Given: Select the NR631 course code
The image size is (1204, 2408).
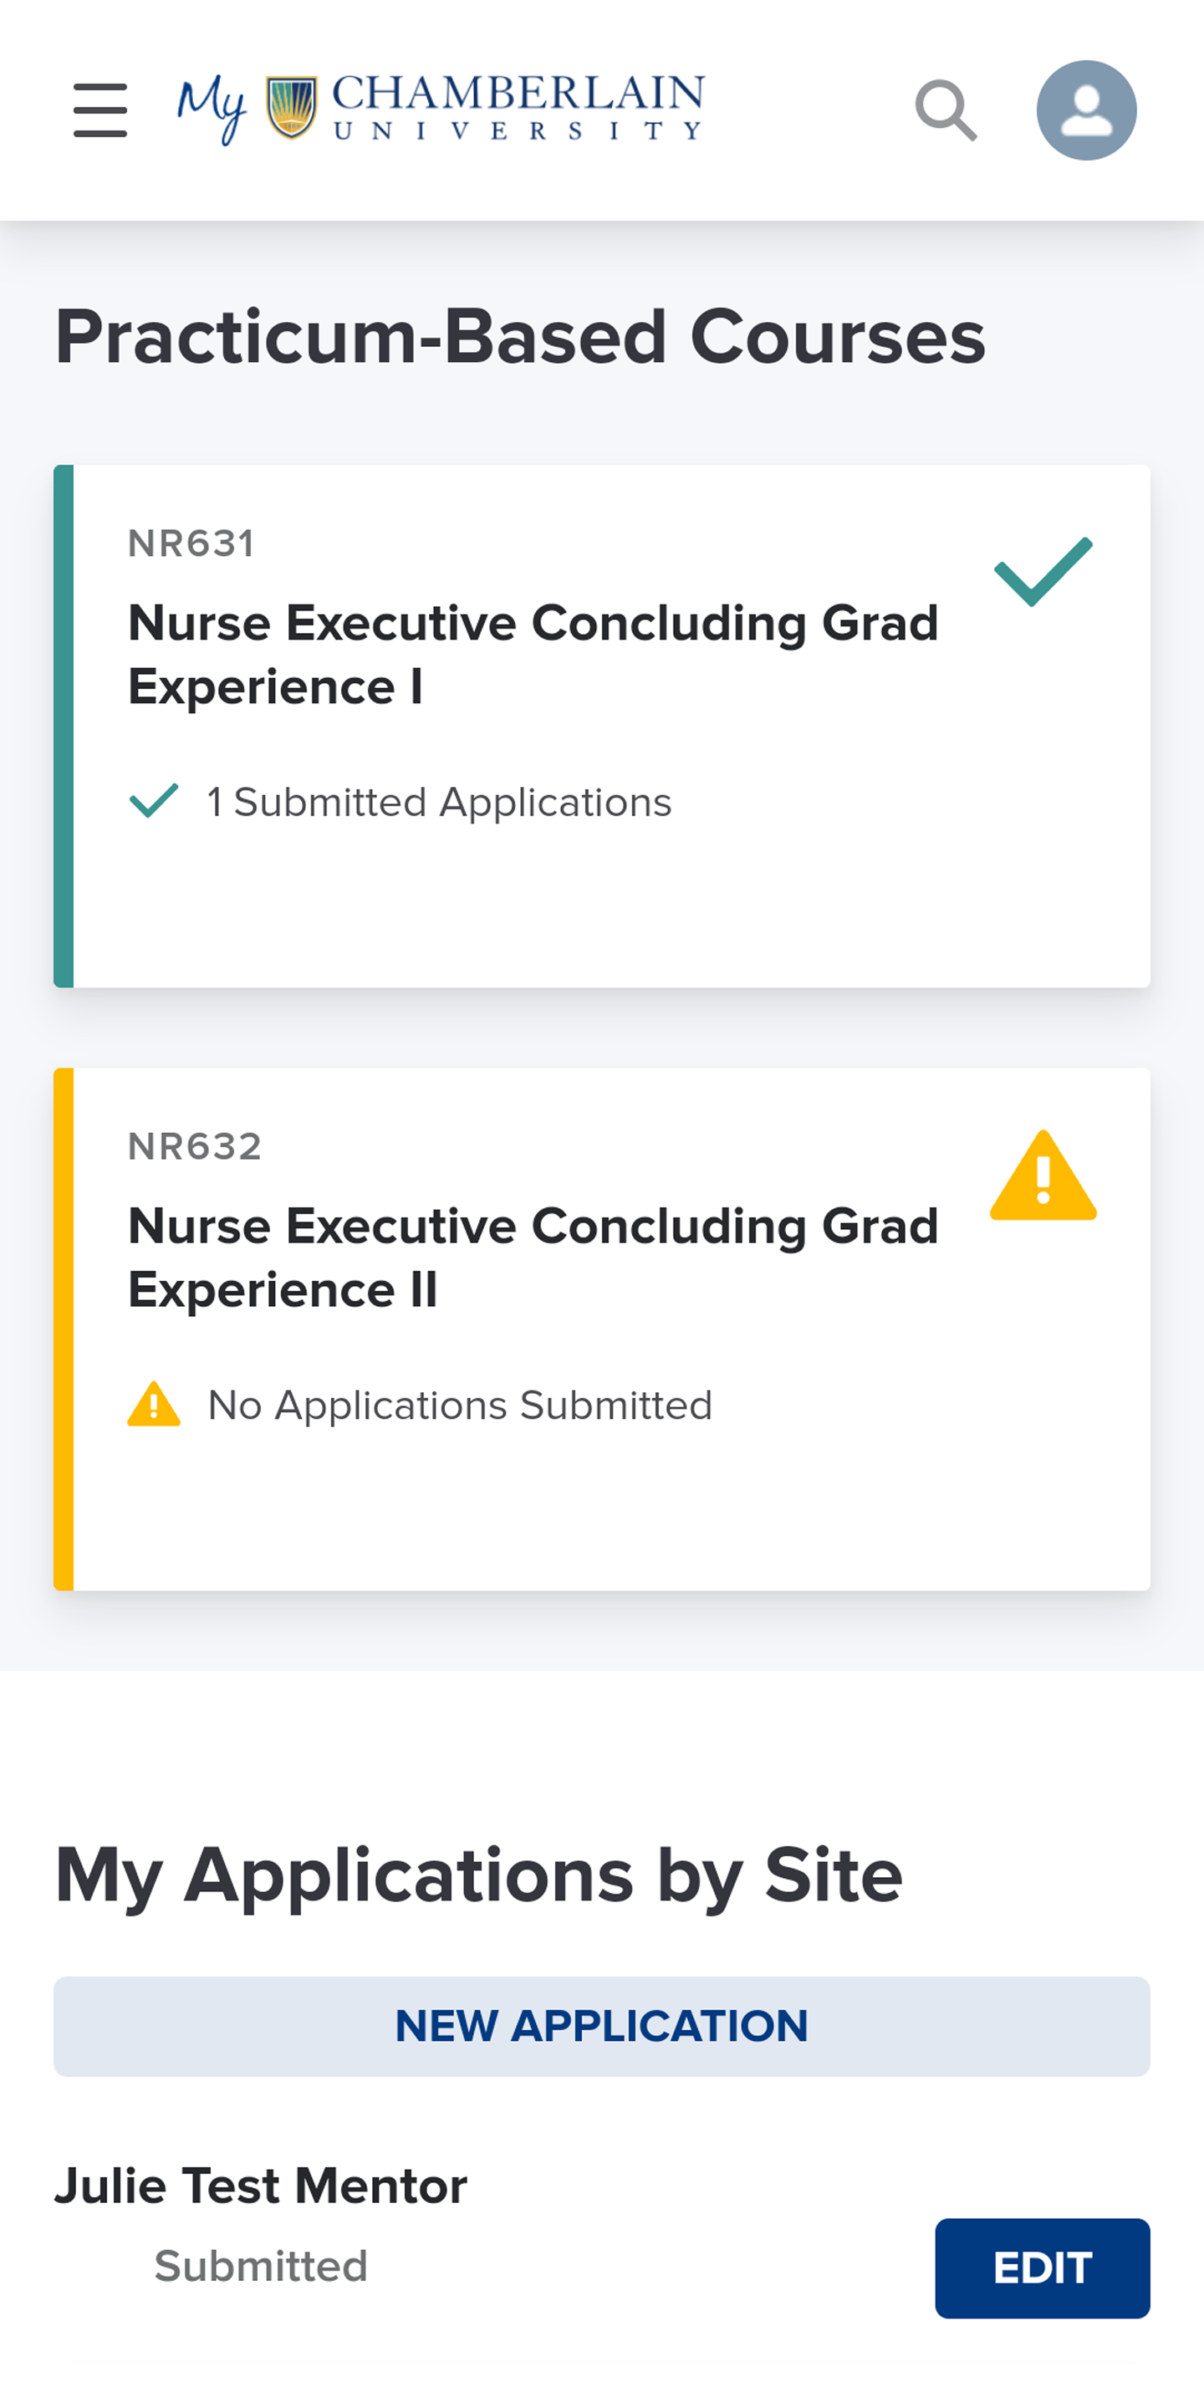Looking at the screenshot, I should click(191, 543).
